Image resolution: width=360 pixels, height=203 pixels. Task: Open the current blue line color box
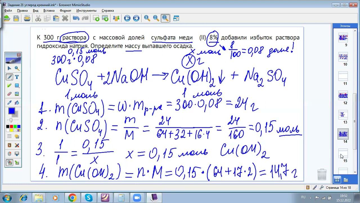tap(12, 111)
